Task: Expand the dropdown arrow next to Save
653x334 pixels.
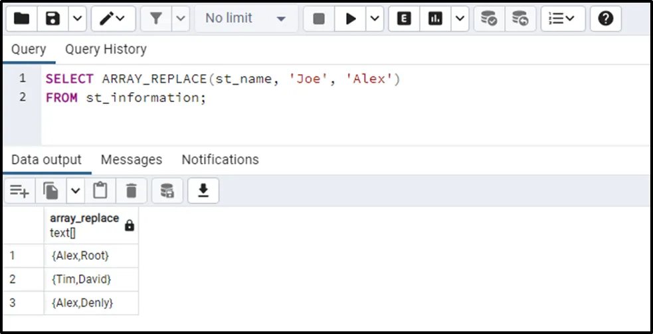Action: [77, 19]
